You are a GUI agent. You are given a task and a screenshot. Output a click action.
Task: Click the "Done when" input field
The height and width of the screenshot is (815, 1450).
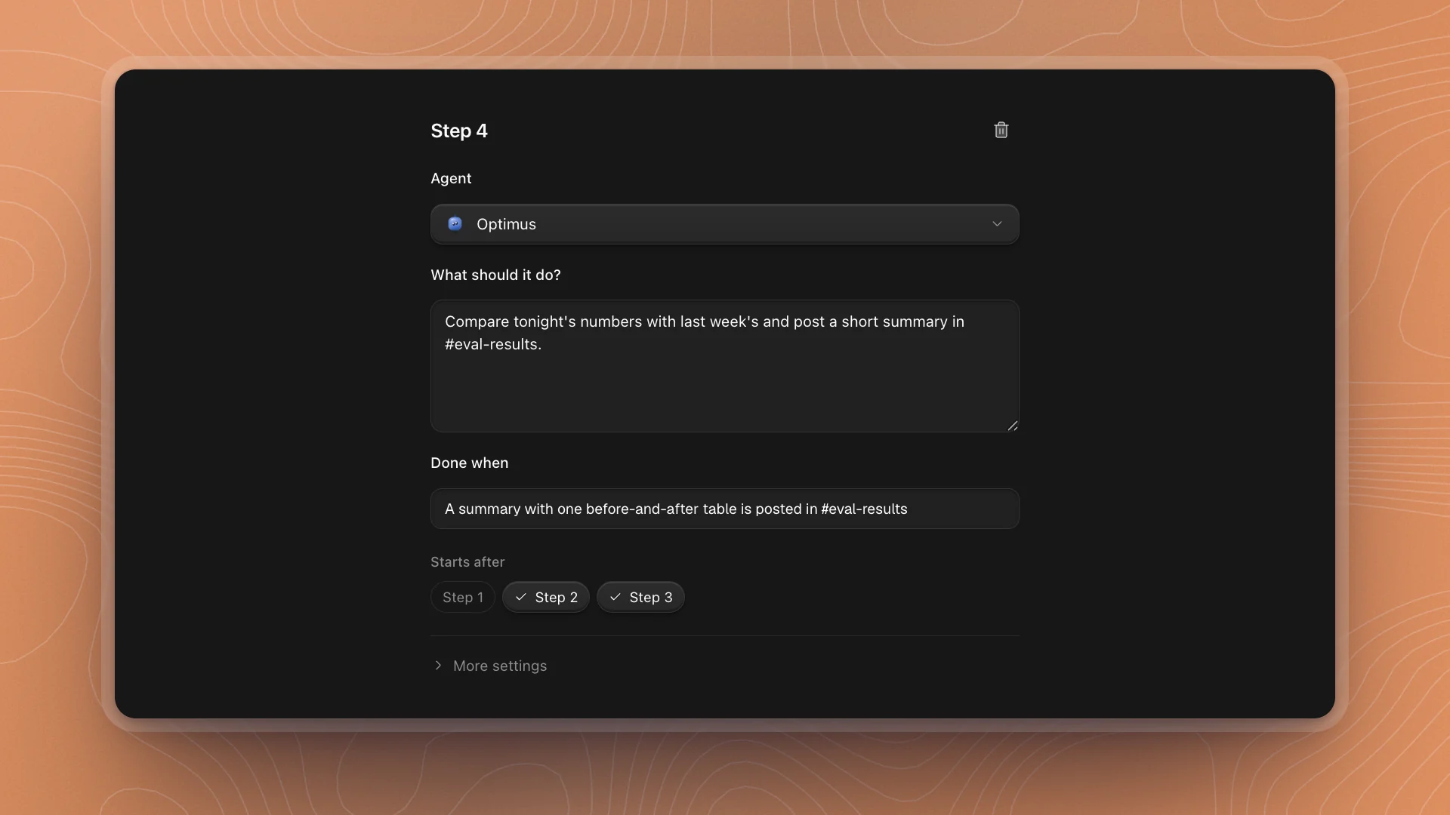pos(724,509)
